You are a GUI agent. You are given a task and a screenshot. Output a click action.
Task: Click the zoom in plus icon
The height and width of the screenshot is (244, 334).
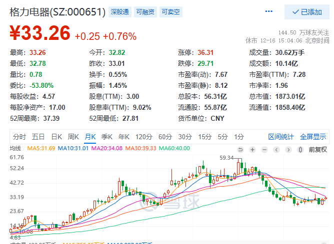(x=252, y=150)
